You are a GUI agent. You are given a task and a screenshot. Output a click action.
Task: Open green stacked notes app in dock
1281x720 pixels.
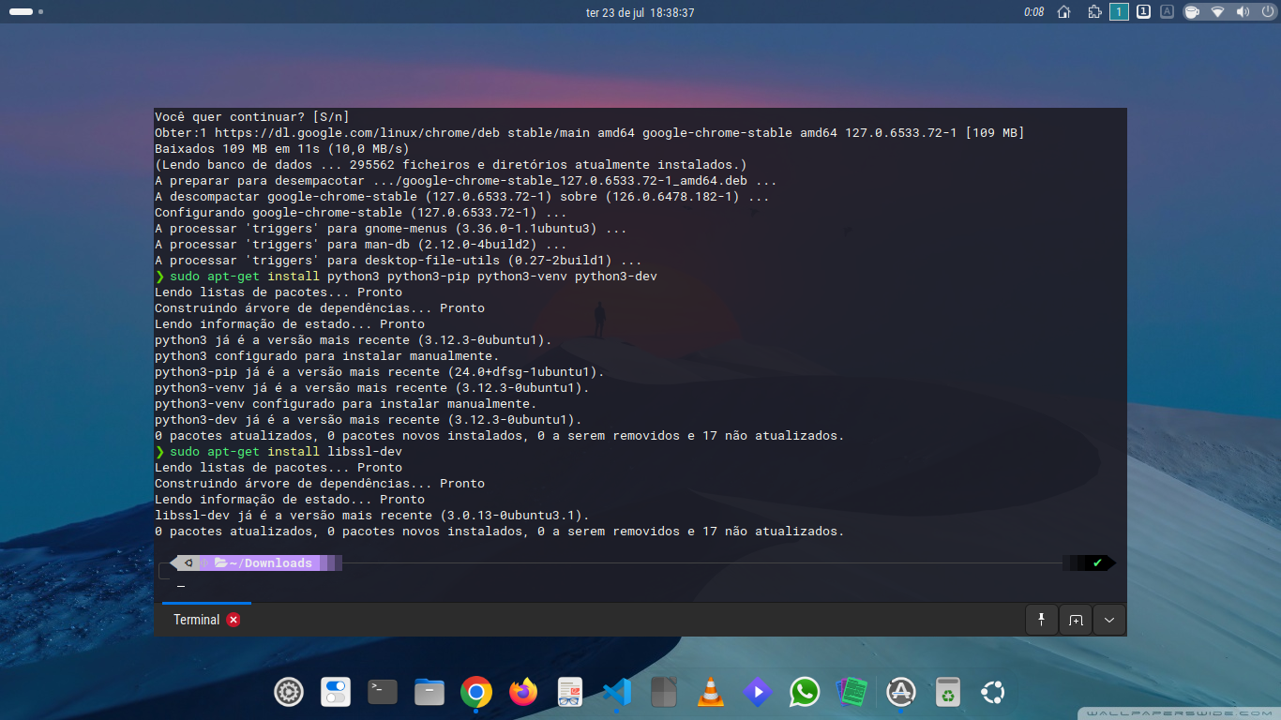(x=851, y=693)
